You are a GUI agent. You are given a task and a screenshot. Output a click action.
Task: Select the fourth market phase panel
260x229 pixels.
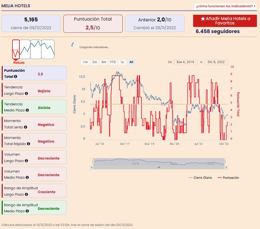[48, 49]
